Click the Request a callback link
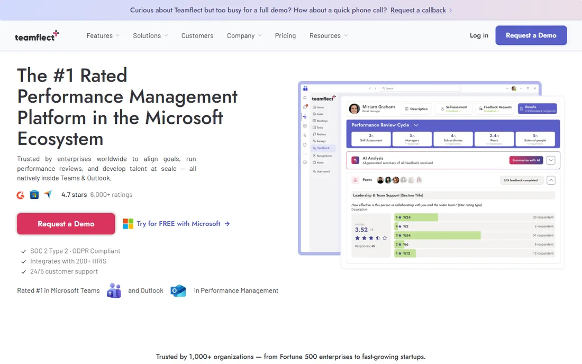Viewport: 582px width, 364px height. coord(418,10)
